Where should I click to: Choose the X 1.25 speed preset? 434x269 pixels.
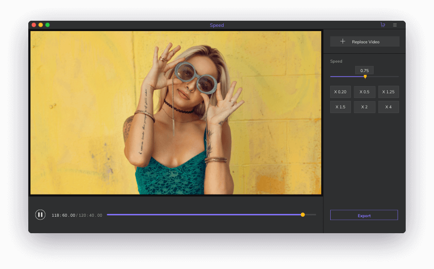click(388, 92)
